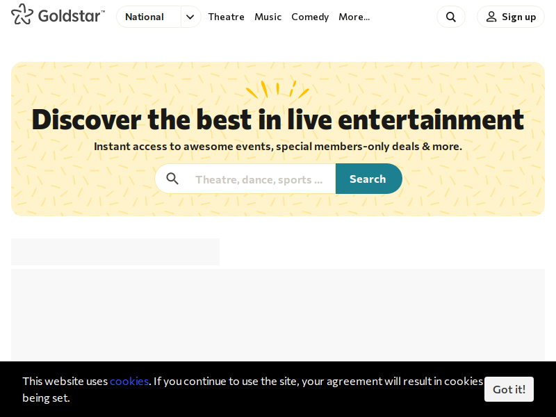
Task: Expand the More... menu
Action: (354, 17)
